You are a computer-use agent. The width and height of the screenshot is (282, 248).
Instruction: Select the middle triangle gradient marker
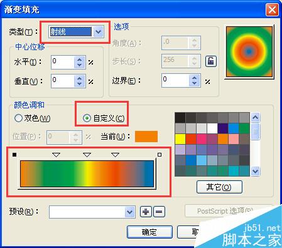click(x=87, y=155)
